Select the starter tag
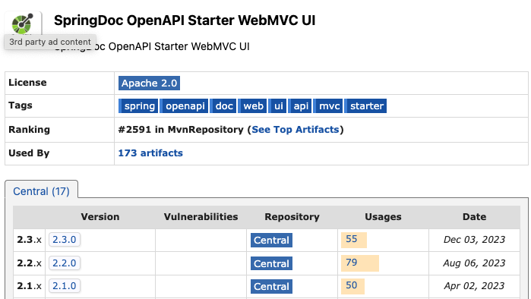This screenshot has width=531, height=299. (x=365, y=106)
